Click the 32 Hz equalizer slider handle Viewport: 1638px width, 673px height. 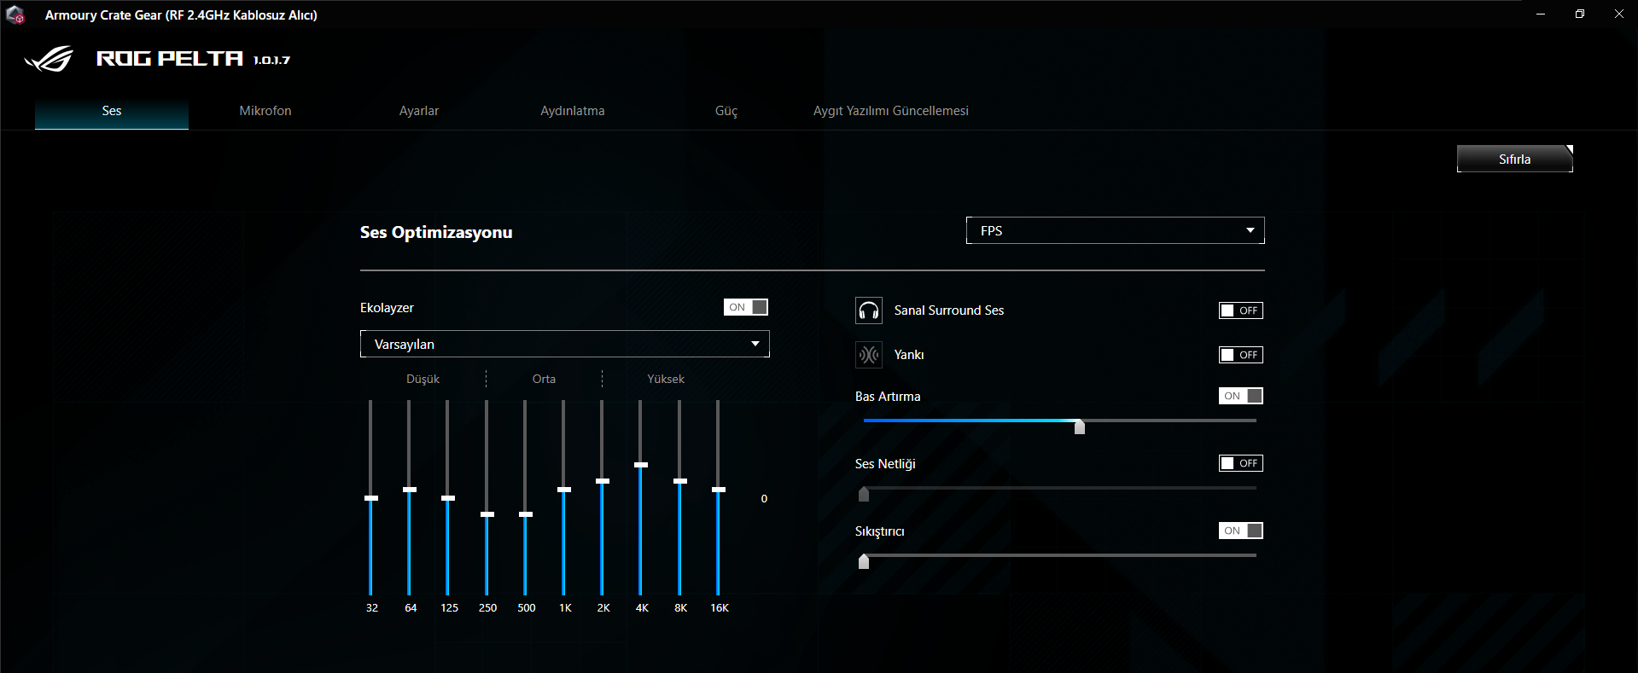[371, 498]
